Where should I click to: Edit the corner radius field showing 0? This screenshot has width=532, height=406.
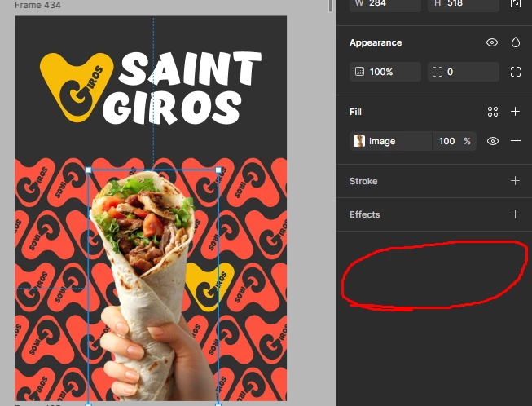[463, 72]
